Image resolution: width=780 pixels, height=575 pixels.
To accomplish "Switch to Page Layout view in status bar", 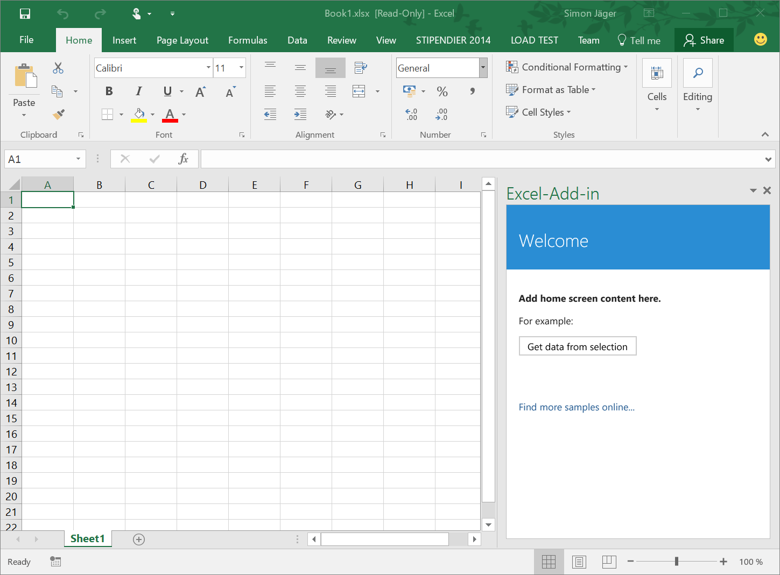I will [x=579, y=562].
